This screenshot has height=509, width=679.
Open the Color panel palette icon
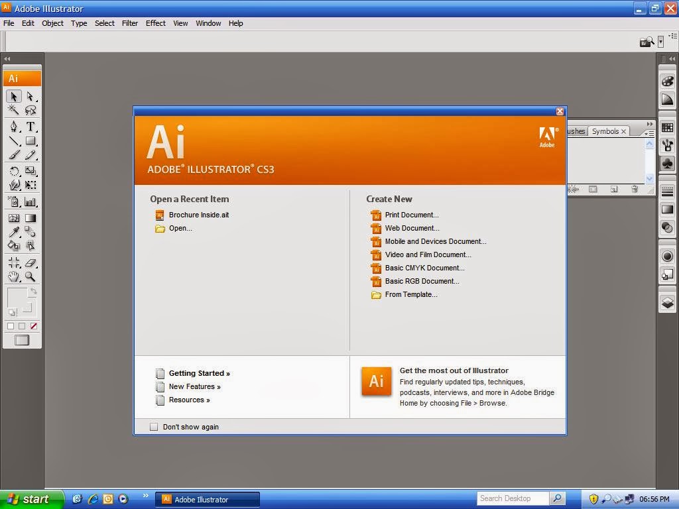click(667, 80)
